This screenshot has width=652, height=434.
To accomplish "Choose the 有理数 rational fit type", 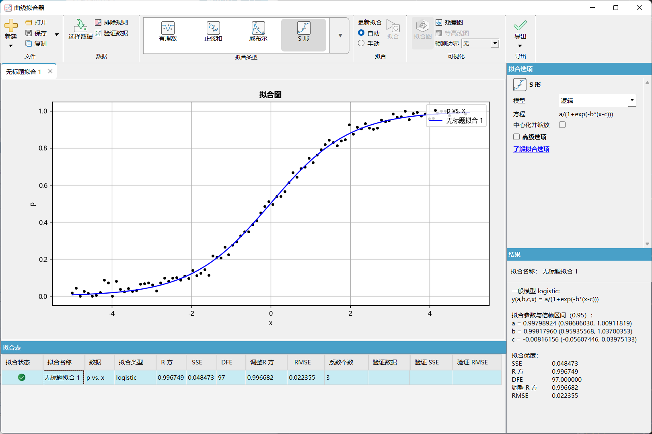I will pos(168,32).
